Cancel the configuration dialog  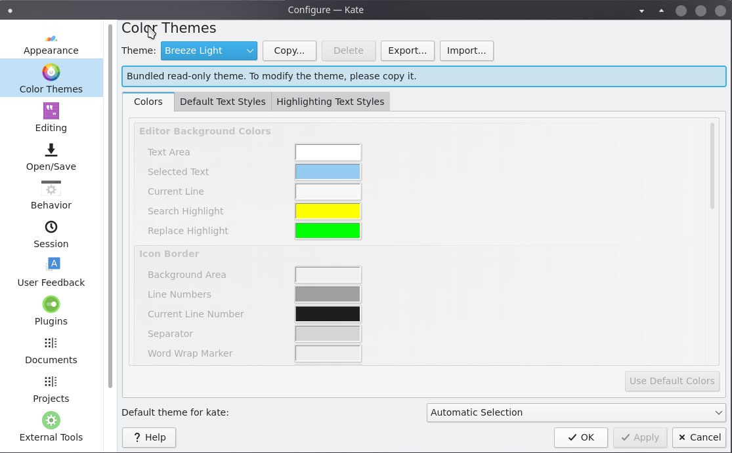pos(699,437)
